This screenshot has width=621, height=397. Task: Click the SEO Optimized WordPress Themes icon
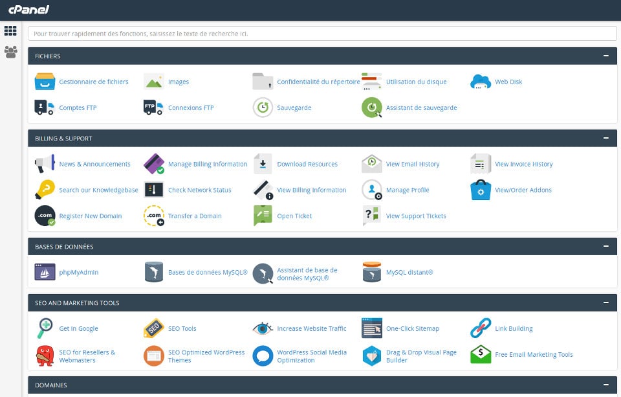154,356
